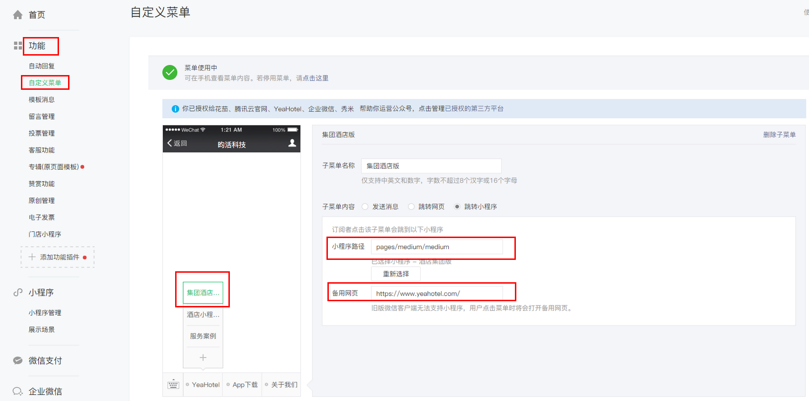Click the back arrow 返回 in the phone preview
Viewport: 809px width, 401px height.
pyautogui.click(x=177, y=143)
